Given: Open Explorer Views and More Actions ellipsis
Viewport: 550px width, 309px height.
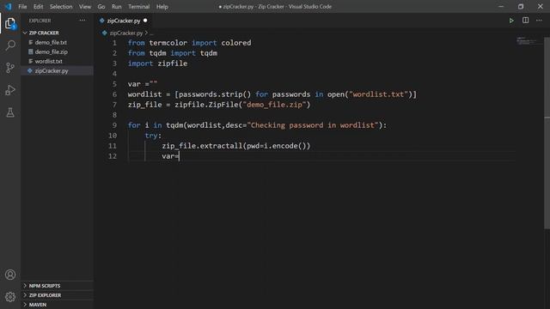Looking at the screenshot, I should [82, 21].
